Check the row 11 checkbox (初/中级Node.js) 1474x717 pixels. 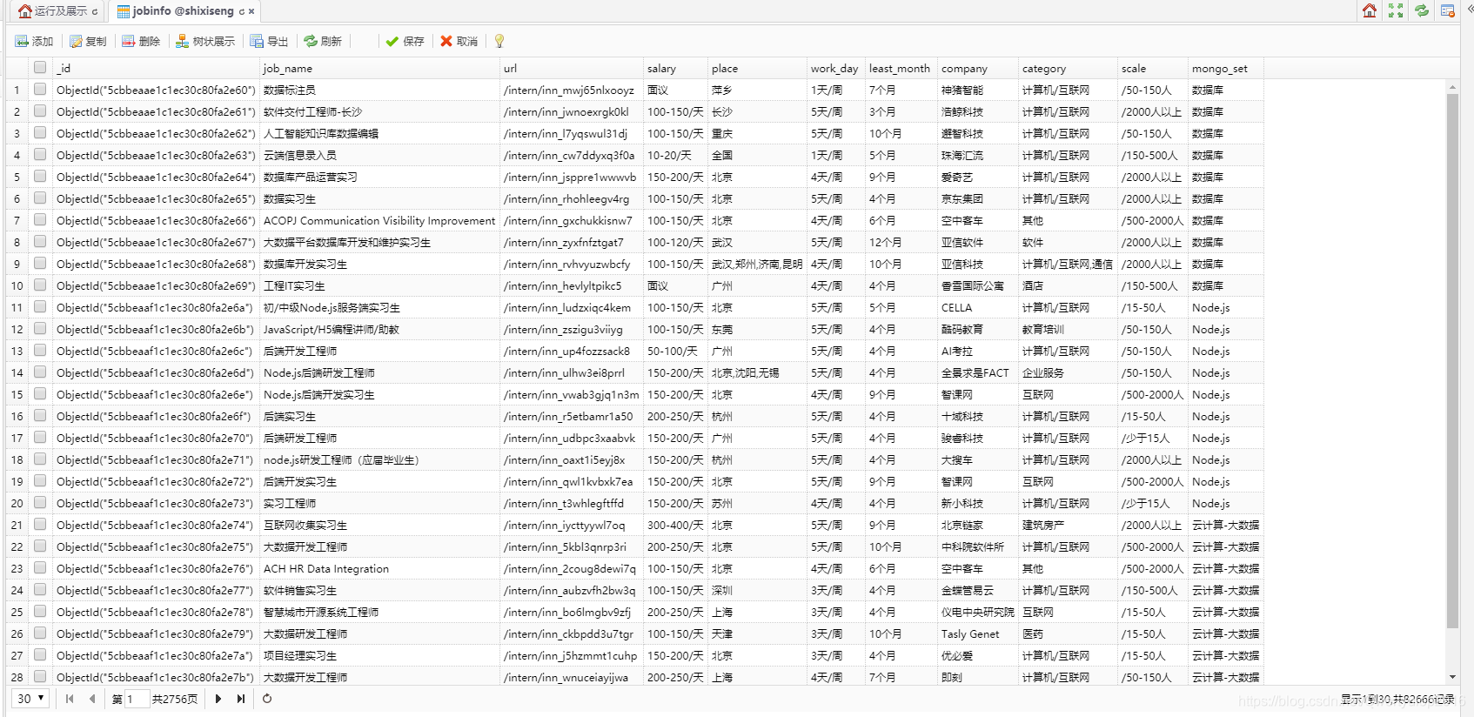[x=40, y=306]
